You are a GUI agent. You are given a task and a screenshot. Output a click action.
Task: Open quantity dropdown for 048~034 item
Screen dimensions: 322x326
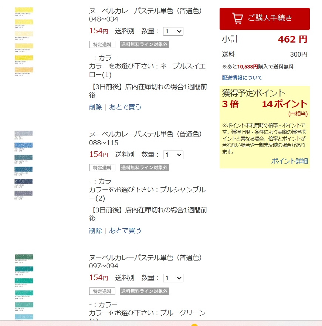(173, 31)
